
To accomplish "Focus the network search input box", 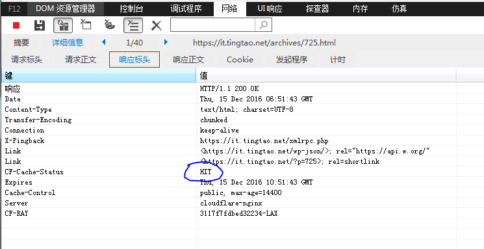I will pyautogui.click(x=212, y=25).
